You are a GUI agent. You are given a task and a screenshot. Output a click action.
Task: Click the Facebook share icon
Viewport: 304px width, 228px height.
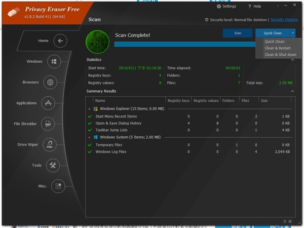coord(285,221)
